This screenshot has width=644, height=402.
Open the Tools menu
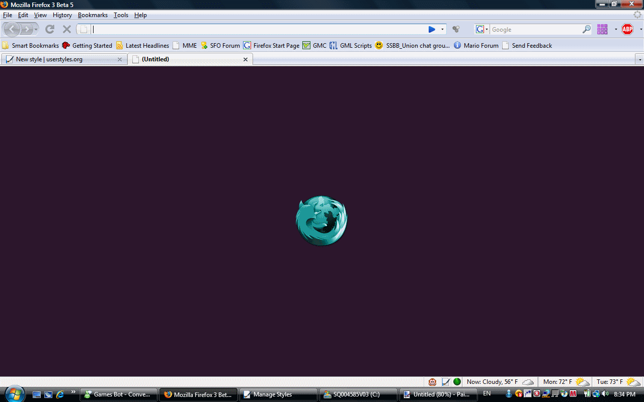pos(121,15)
